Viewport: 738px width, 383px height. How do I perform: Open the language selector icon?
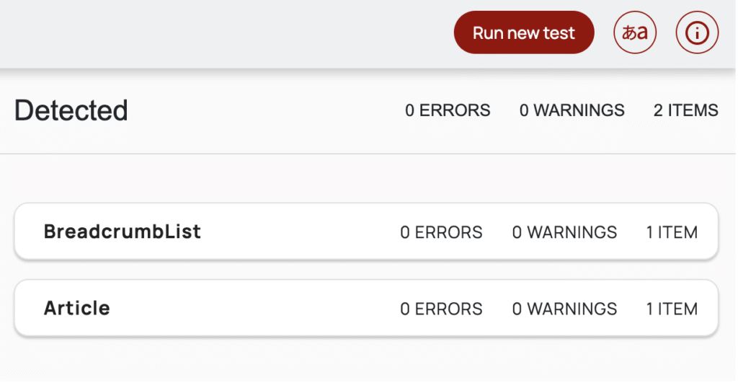click(634, 33)
